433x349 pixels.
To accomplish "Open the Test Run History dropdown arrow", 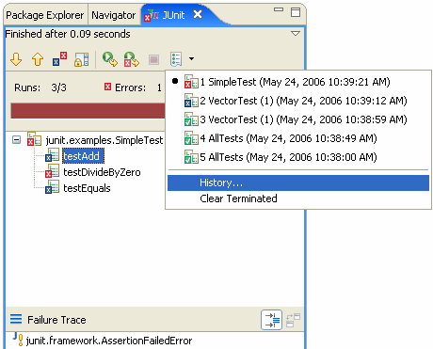I will coord(191,58).
